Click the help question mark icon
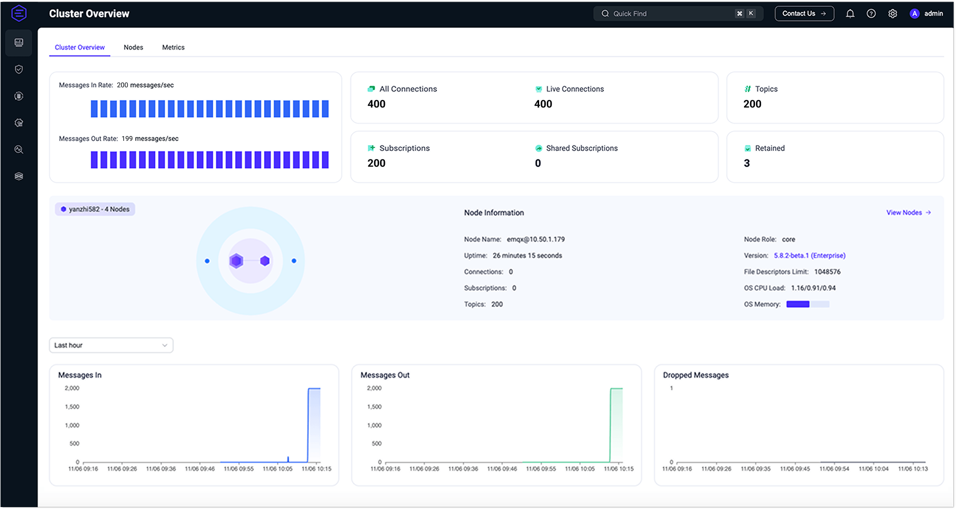This screenshot has height=509, width=956. pos(871,14)
